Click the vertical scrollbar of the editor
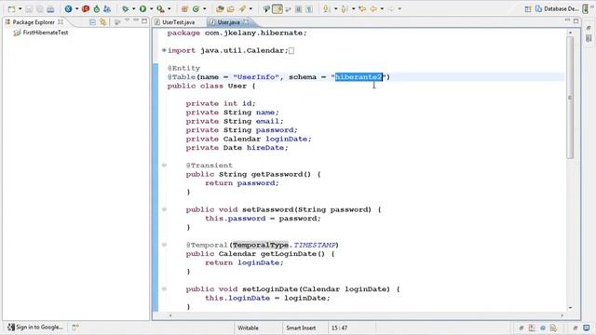This screenshot has height=335, width=596. click(570, 98)
